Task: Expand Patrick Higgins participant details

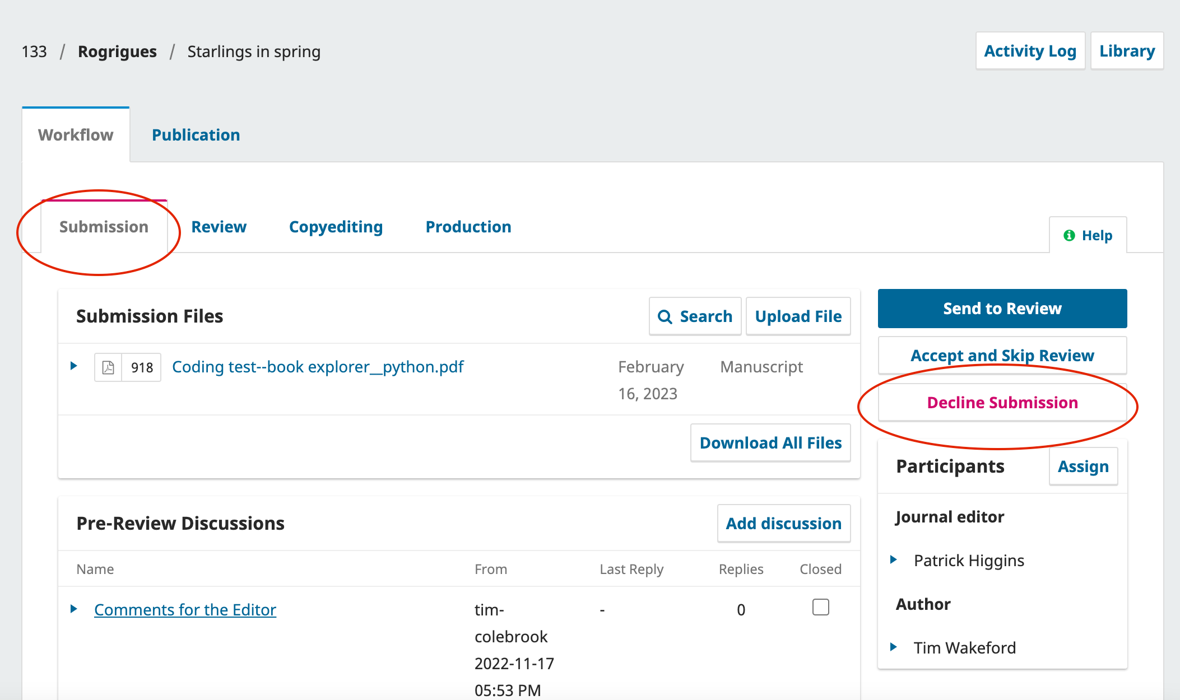Action: (894, 559)
